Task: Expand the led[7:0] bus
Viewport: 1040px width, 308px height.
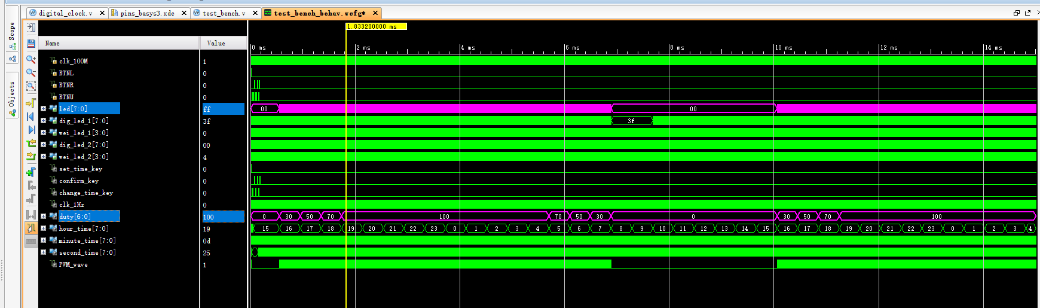Action: pos(43,109)
